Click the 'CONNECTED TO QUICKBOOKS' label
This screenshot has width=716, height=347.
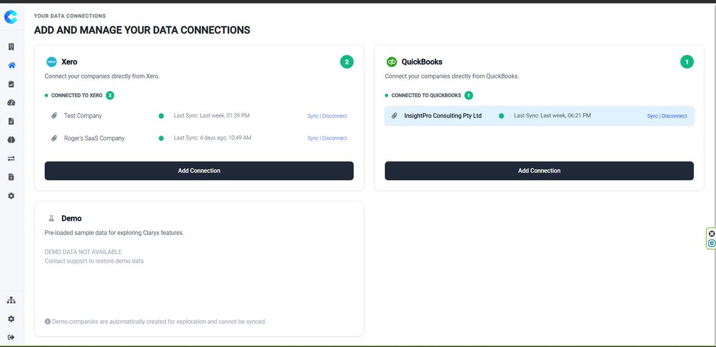coord(426,96)
